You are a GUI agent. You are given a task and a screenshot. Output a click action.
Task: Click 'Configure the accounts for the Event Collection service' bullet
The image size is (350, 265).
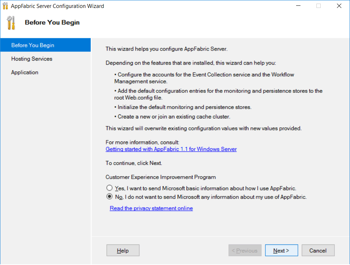[204, 78]
